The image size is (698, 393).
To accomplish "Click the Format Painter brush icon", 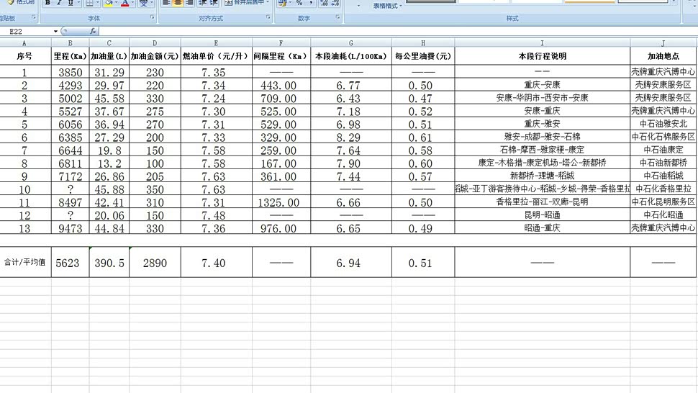I will coord(11,2).
